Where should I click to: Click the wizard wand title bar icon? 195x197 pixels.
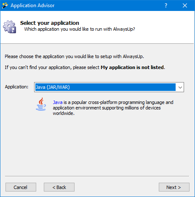tap(5, 5)
